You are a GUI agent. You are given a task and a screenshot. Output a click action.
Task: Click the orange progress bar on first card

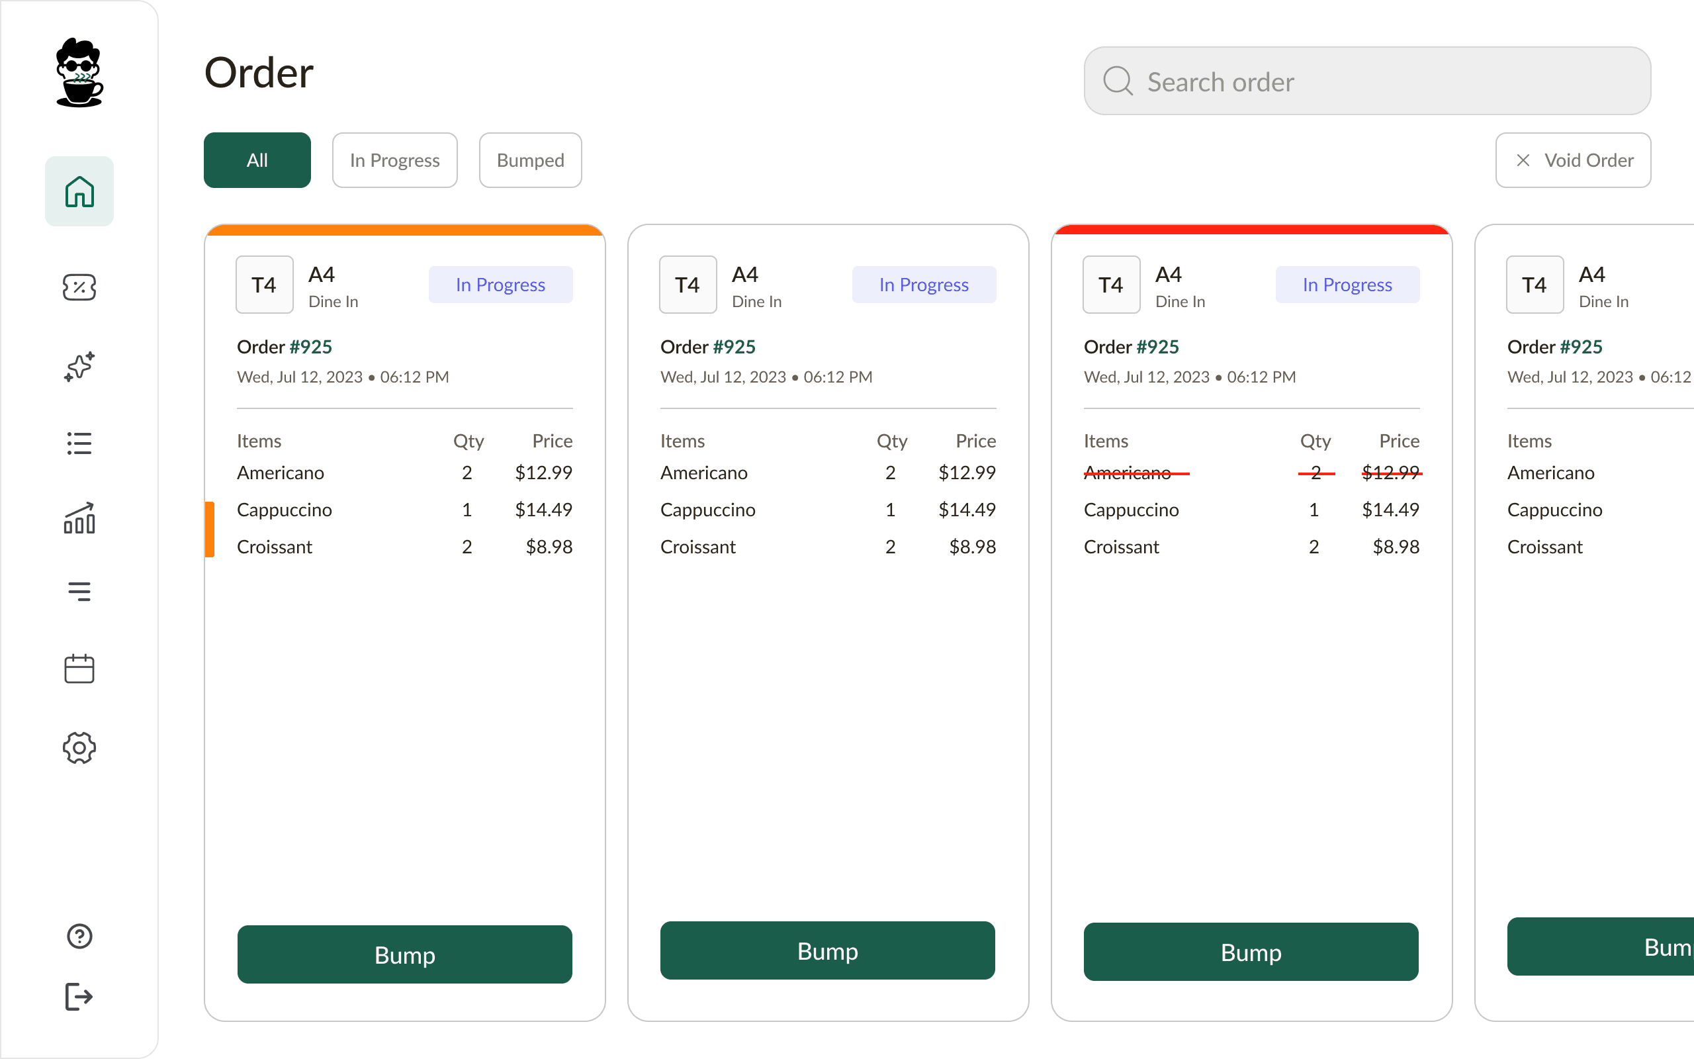click(404, 229)
